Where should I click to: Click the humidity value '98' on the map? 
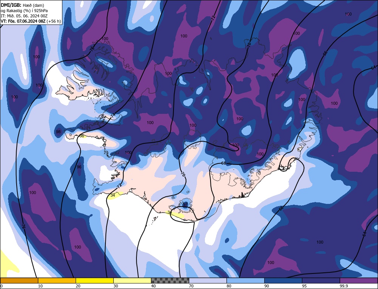58,132
